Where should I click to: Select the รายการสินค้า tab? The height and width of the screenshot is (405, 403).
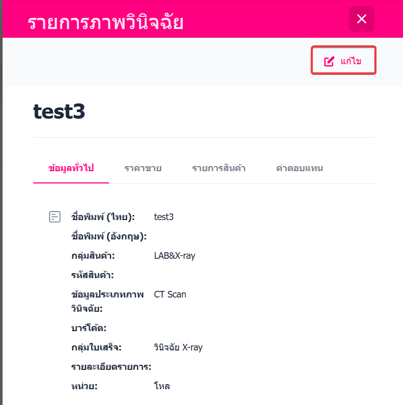219,168
